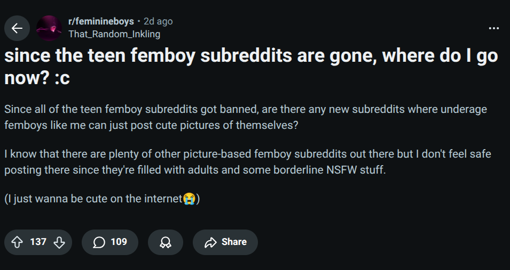Give an award using the award icon
The height and width of the screenshot is (270, 510).
(166, 242)
